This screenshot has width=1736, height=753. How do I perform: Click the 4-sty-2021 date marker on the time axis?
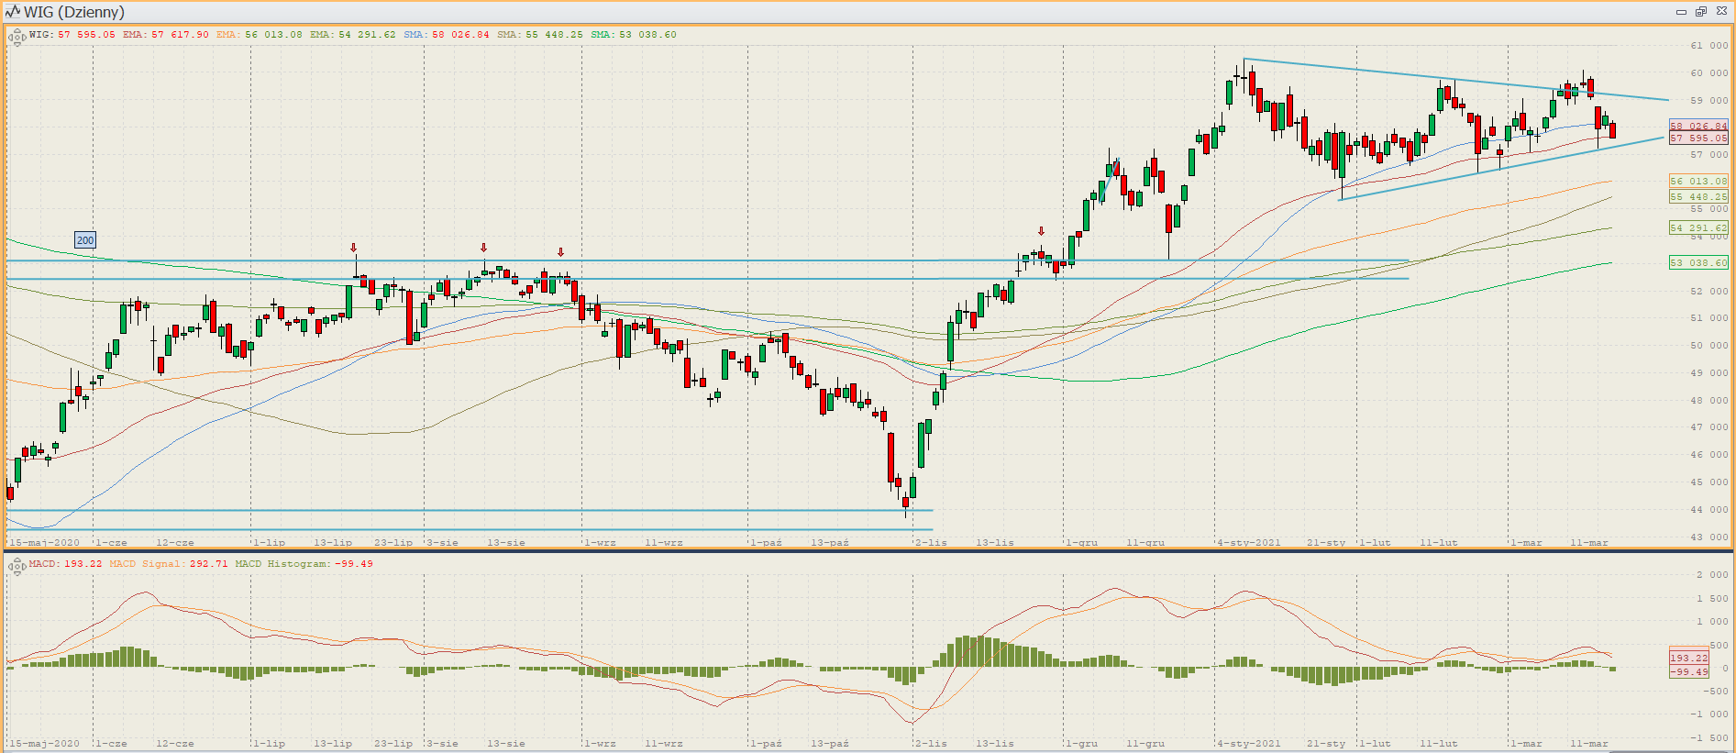[1248, 543]
